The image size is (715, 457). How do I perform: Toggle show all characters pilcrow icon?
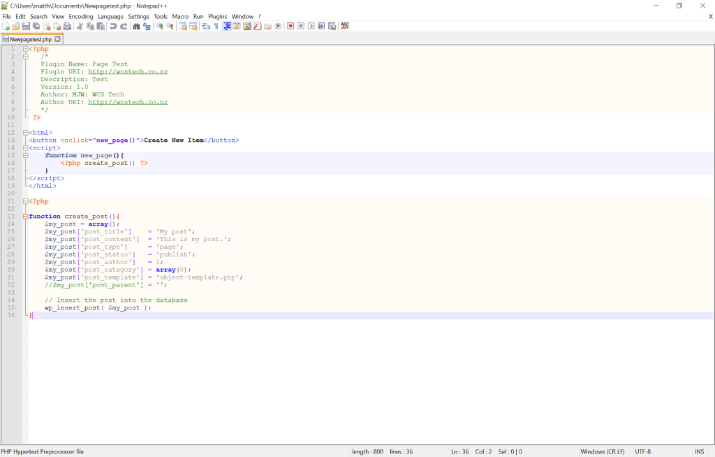coord(216,26)
